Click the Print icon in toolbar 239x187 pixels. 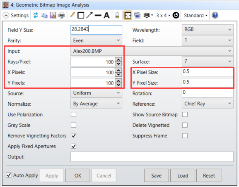pyautogui.click(x=62, y=15)
